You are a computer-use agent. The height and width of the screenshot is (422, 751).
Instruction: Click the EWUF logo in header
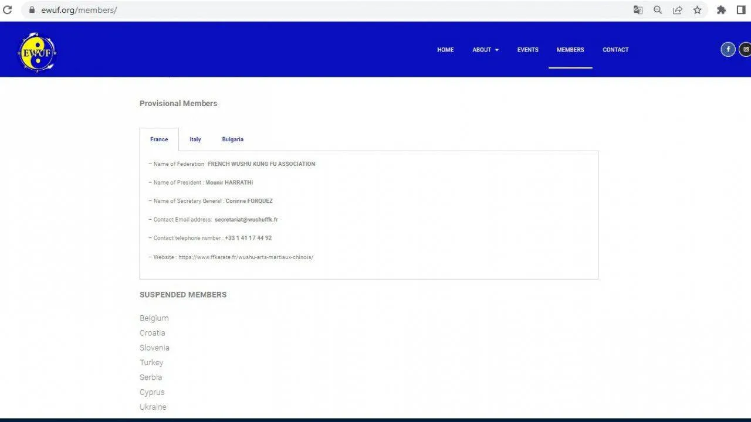point(37,52)
